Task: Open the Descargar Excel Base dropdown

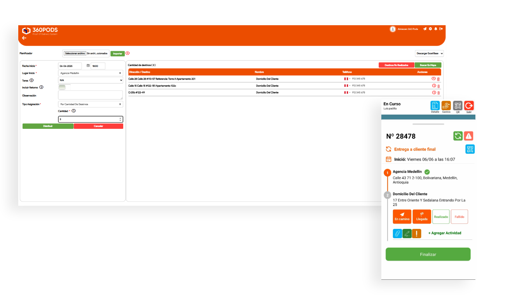Action: [x=429, y=54]
